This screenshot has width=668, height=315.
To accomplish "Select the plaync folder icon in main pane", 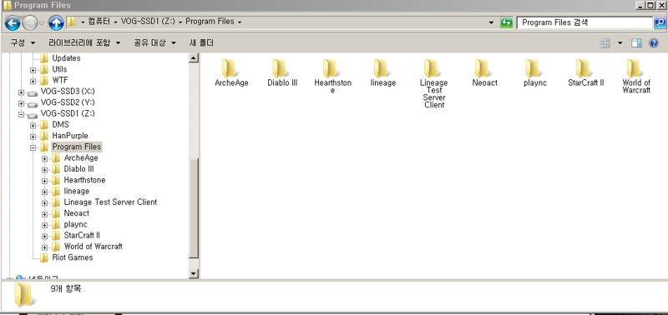I will pyautogui.click(x=535, y=72).
